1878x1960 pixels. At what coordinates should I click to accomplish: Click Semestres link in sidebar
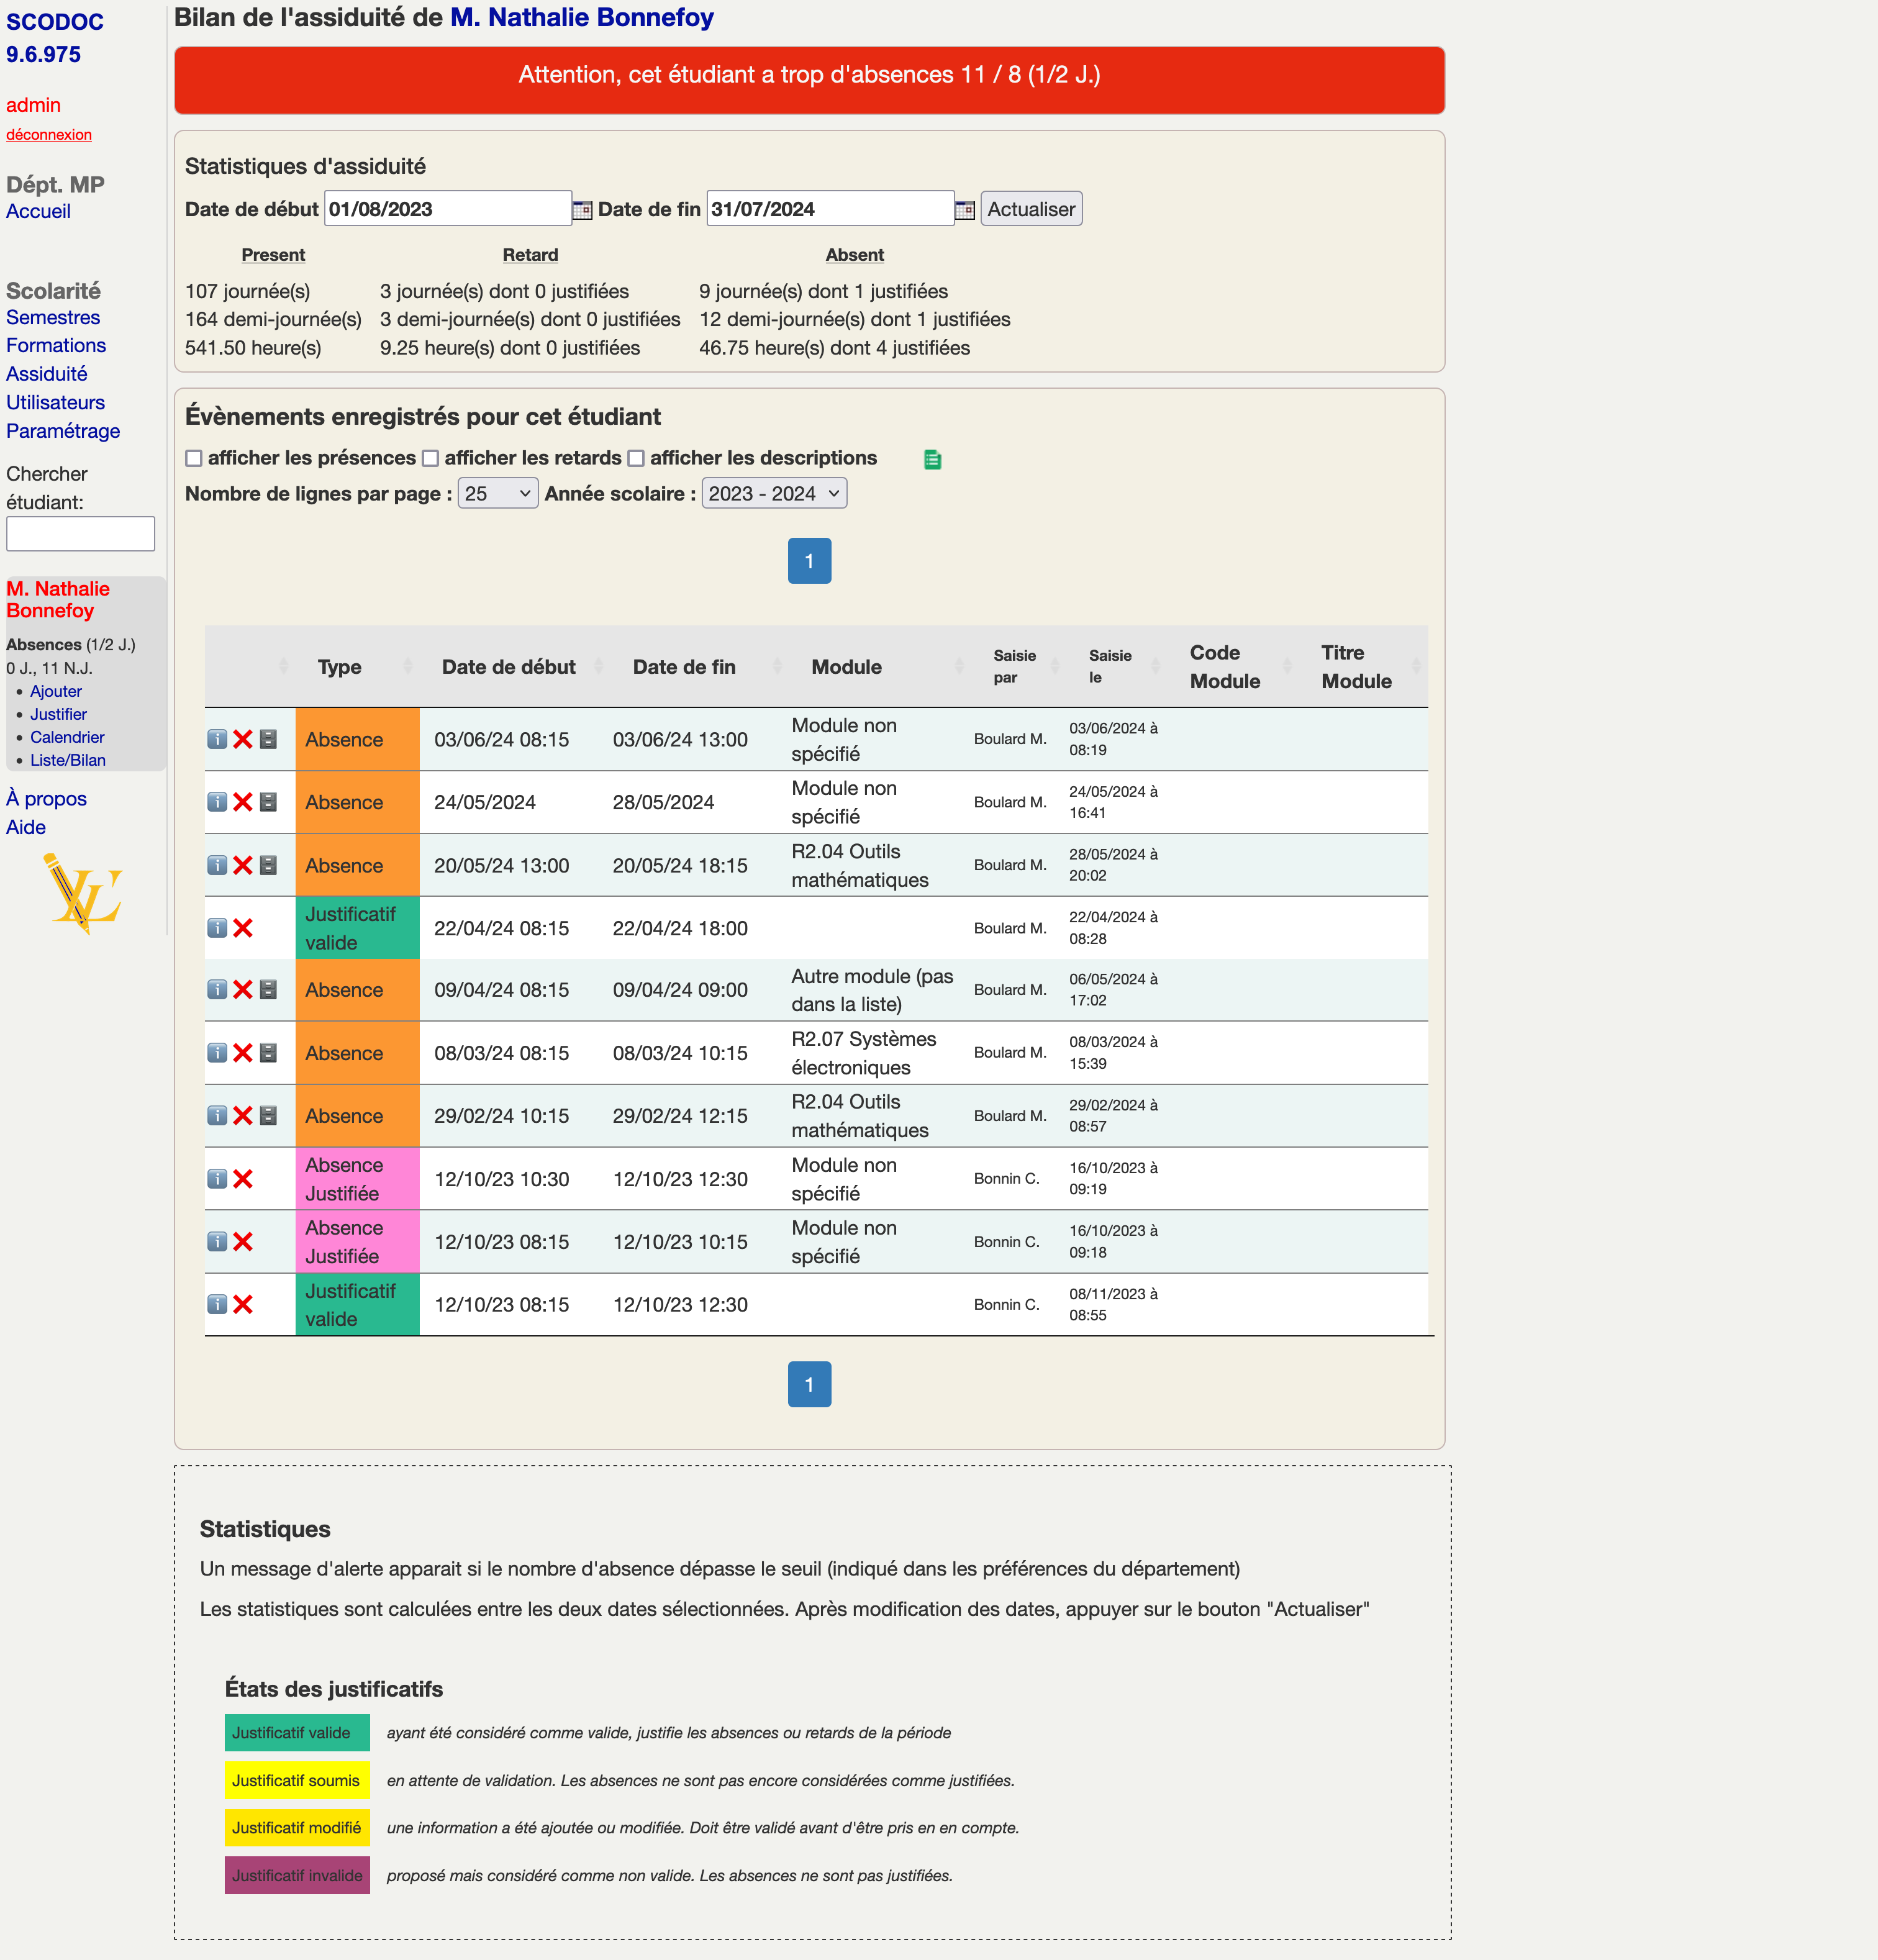pyautogui.click(x=54, y=319)
